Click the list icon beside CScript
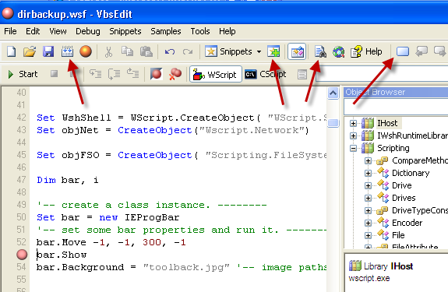The width and height of the screenshot is (448, 292). point(302,75)
